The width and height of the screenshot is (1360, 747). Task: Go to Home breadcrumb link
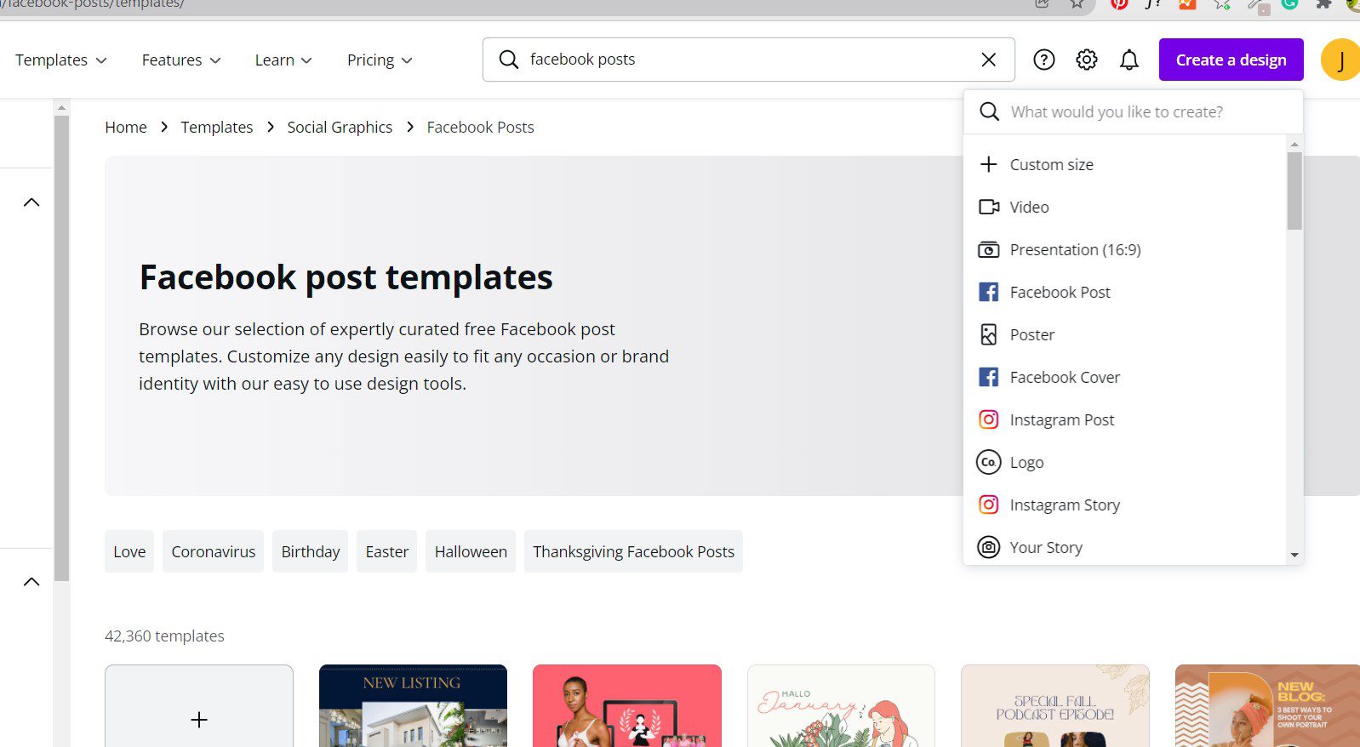tap(126, 127)
